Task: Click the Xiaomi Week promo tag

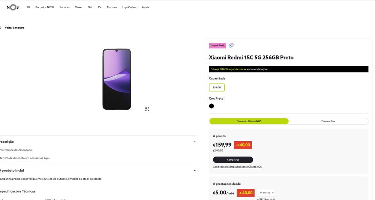Action: [217, 46]
